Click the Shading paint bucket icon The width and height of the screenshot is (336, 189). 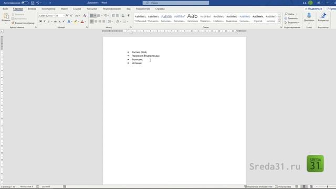pyautogui.click(x=118, y=22)
